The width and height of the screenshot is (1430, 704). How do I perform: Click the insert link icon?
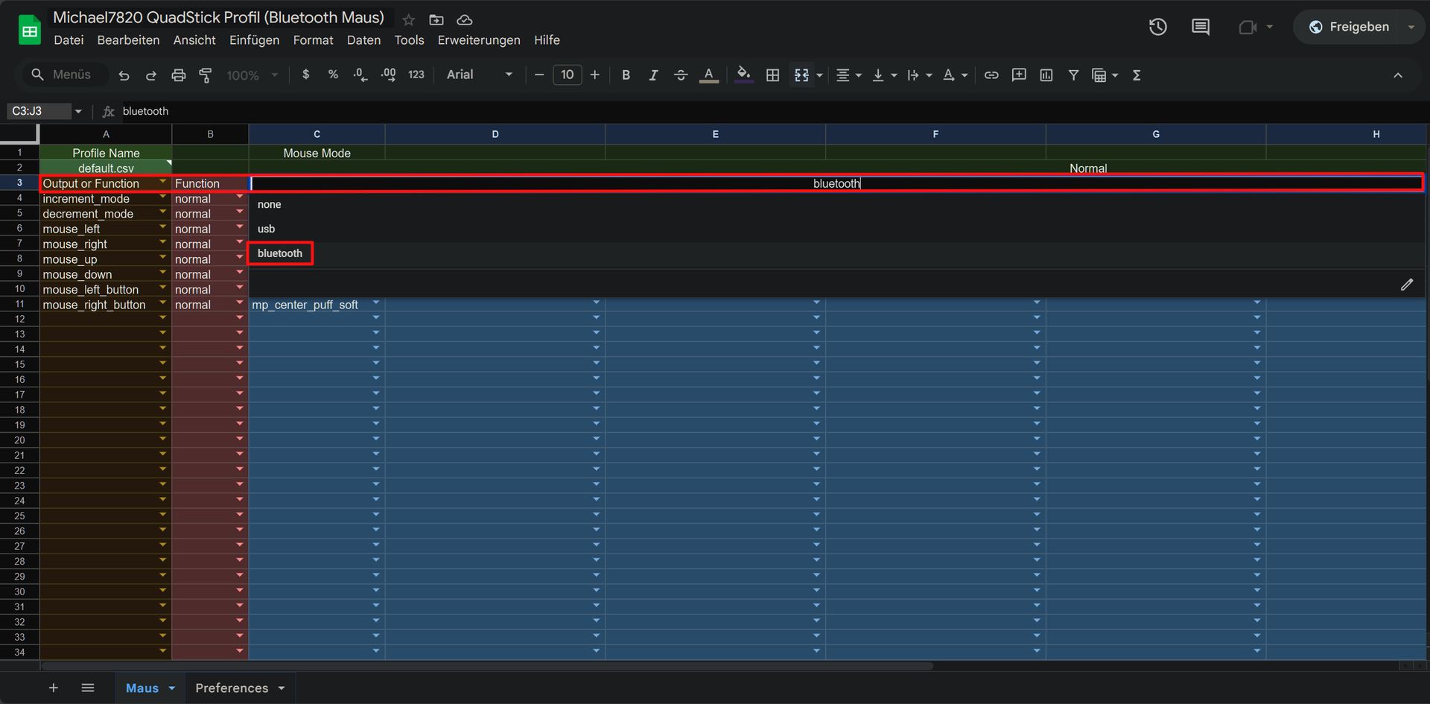coord(991,75)
